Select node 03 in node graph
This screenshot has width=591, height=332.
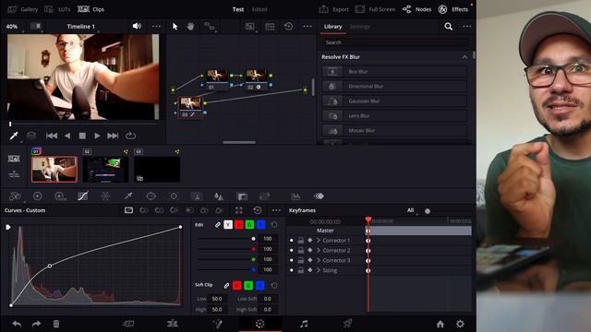(x=191, y=107)
